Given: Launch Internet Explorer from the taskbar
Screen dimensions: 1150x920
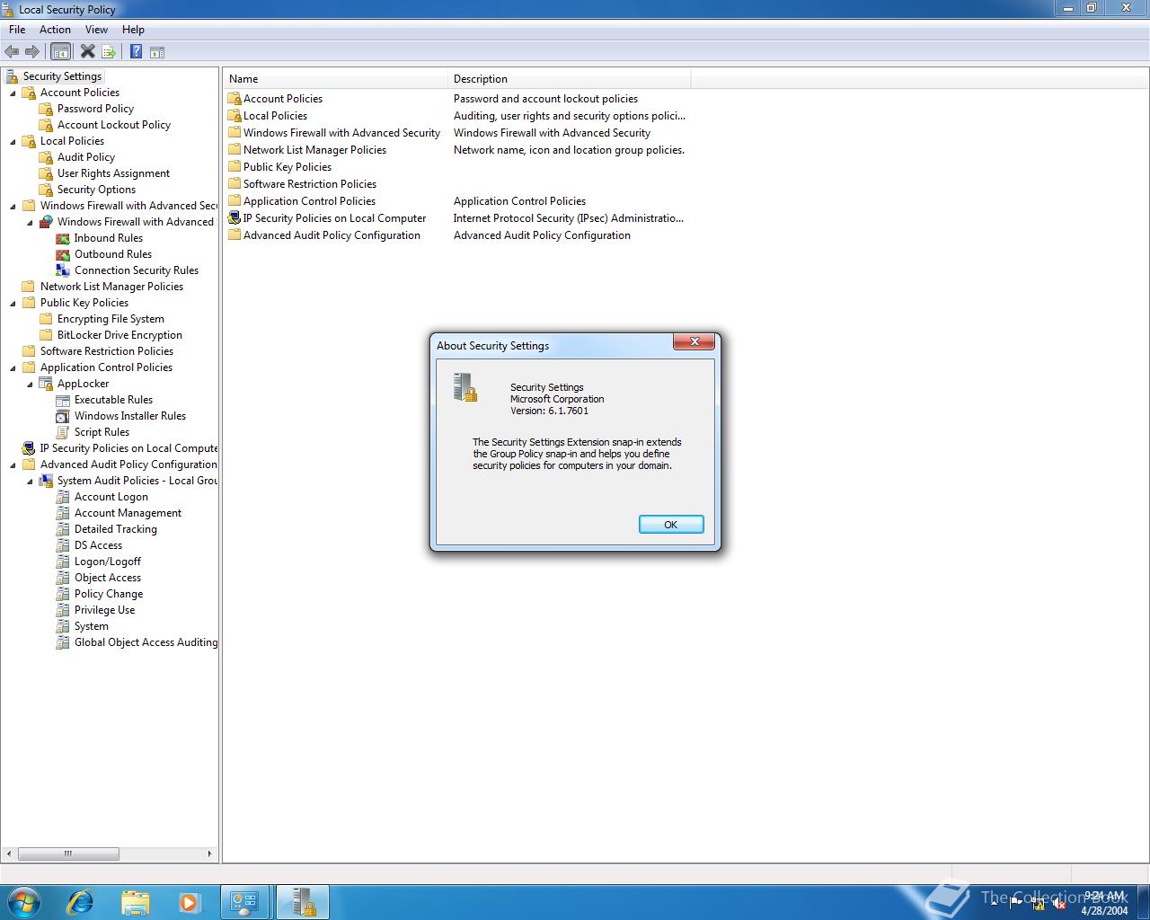Looking at the screenshot, I should [81, 902].
